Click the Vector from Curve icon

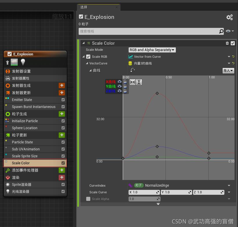click(130, 57)
